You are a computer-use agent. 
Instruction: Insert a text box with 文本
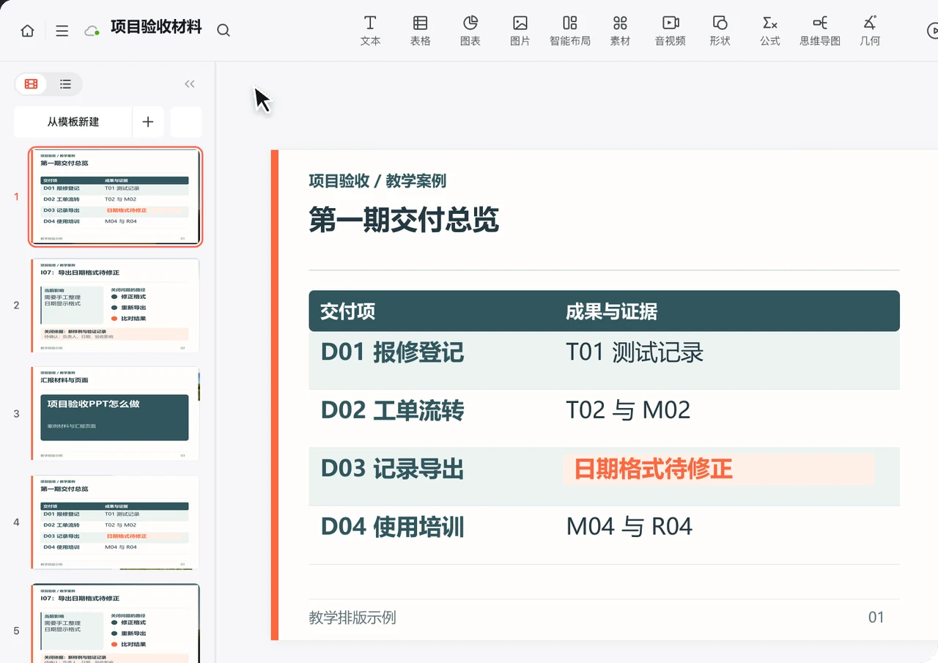pyautogui.click(x=370, y=31)
